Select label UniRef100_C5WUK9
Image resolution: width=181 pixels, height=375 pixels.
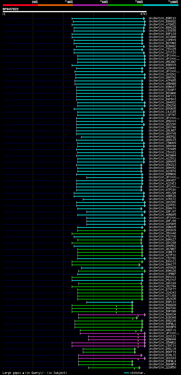click(162, 143)
